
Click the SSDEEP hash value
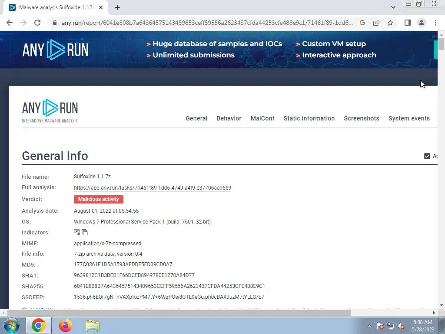coord(169,297)
